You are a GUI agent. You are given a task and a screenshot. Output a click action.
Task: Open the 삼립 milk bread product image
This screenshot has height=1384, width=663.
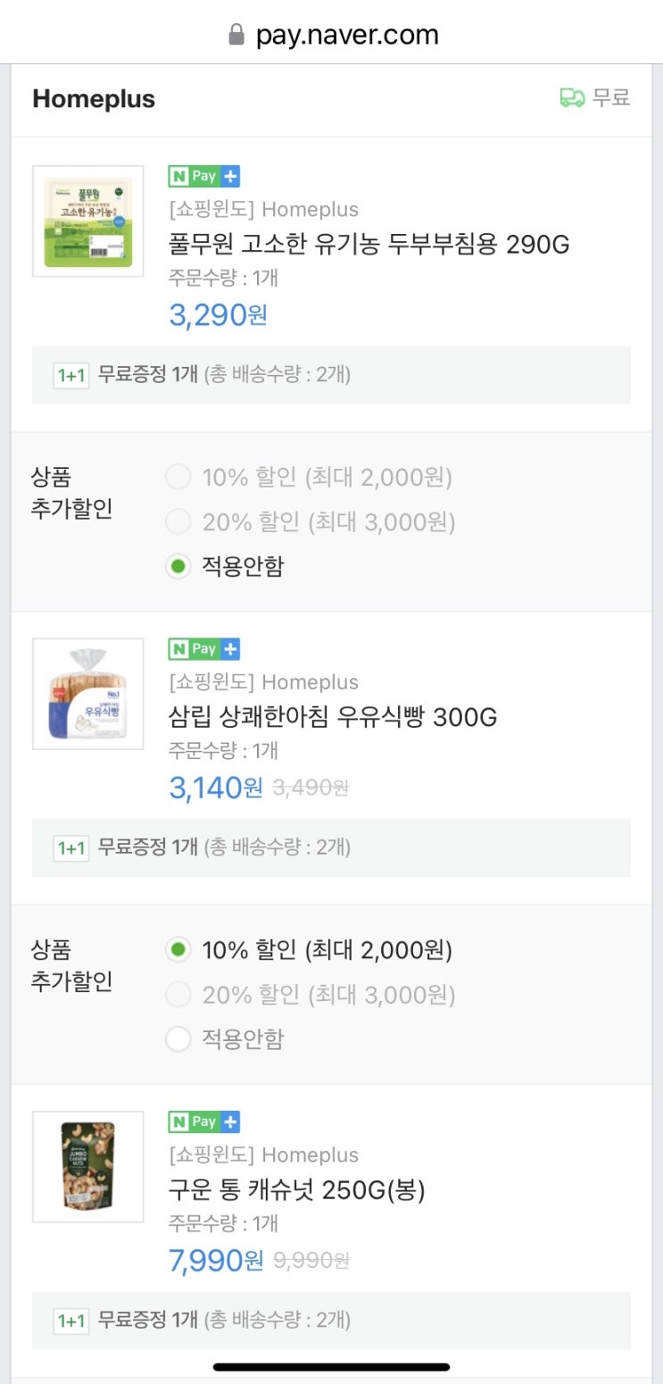click(88, 694)
